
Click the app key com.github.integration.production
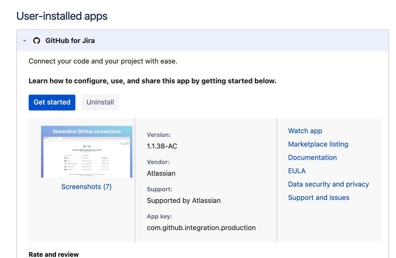(201, 228)
